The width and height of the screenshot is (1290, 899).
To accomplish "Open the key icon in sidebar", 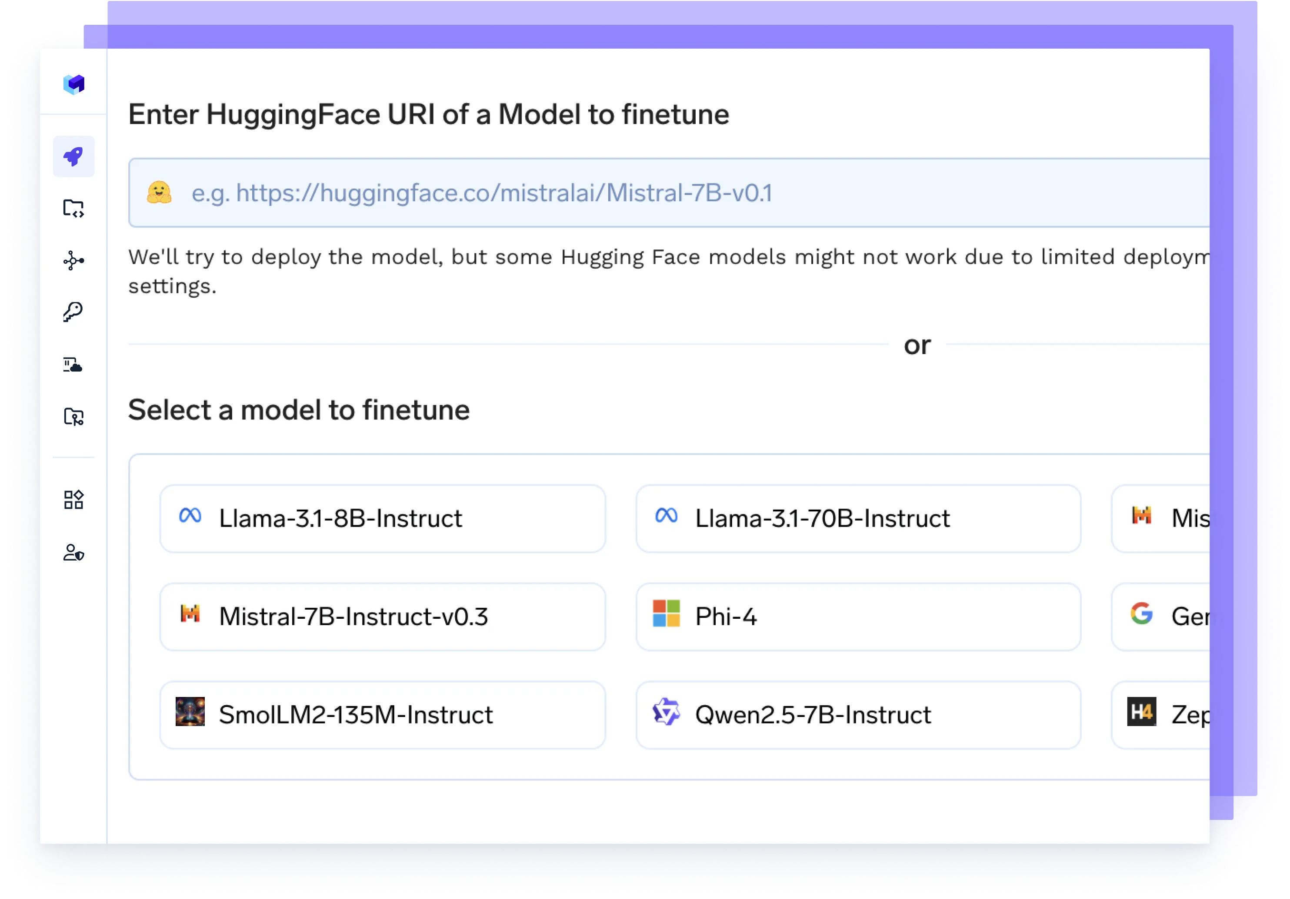I will (x=73, y=312).
